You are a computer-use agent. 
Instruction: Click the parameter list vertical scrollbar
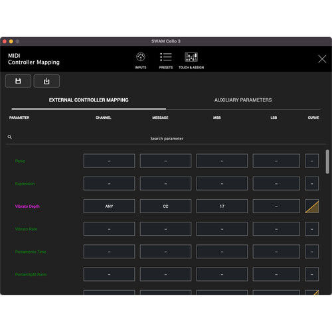coord(327,162)
